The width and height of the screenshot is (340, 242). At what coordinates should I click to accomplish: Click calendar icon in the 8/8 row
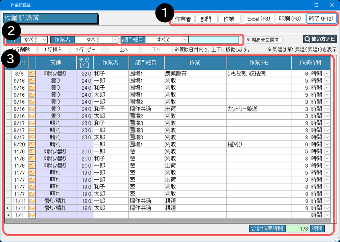point(32,74)
